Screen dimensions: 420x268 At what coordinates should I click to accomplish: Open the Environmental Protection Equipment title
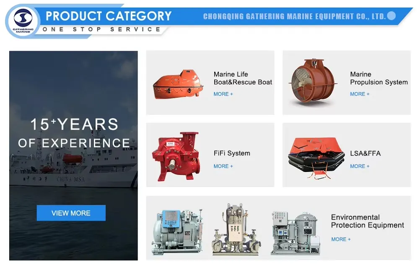click(367, 221)
